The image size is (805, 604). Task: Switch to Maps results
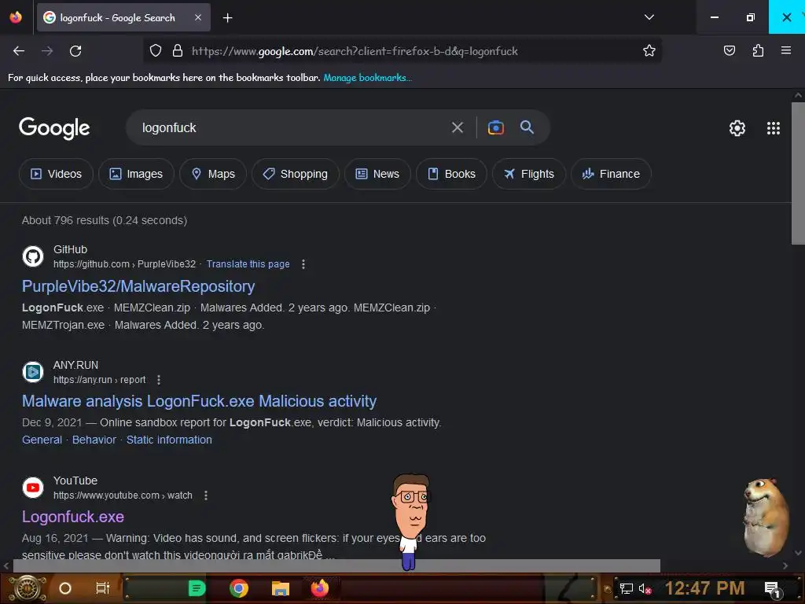(213, 174)
